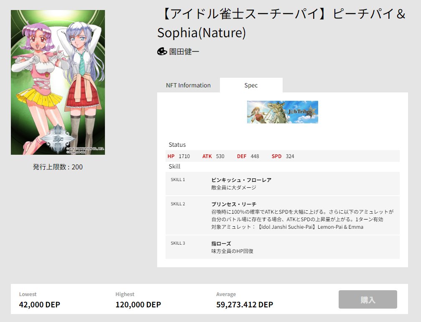Viewport: 421px width, 322px height.
Task: Click the Epic rarity emblem on card
Action: click(x=58, y=138)
